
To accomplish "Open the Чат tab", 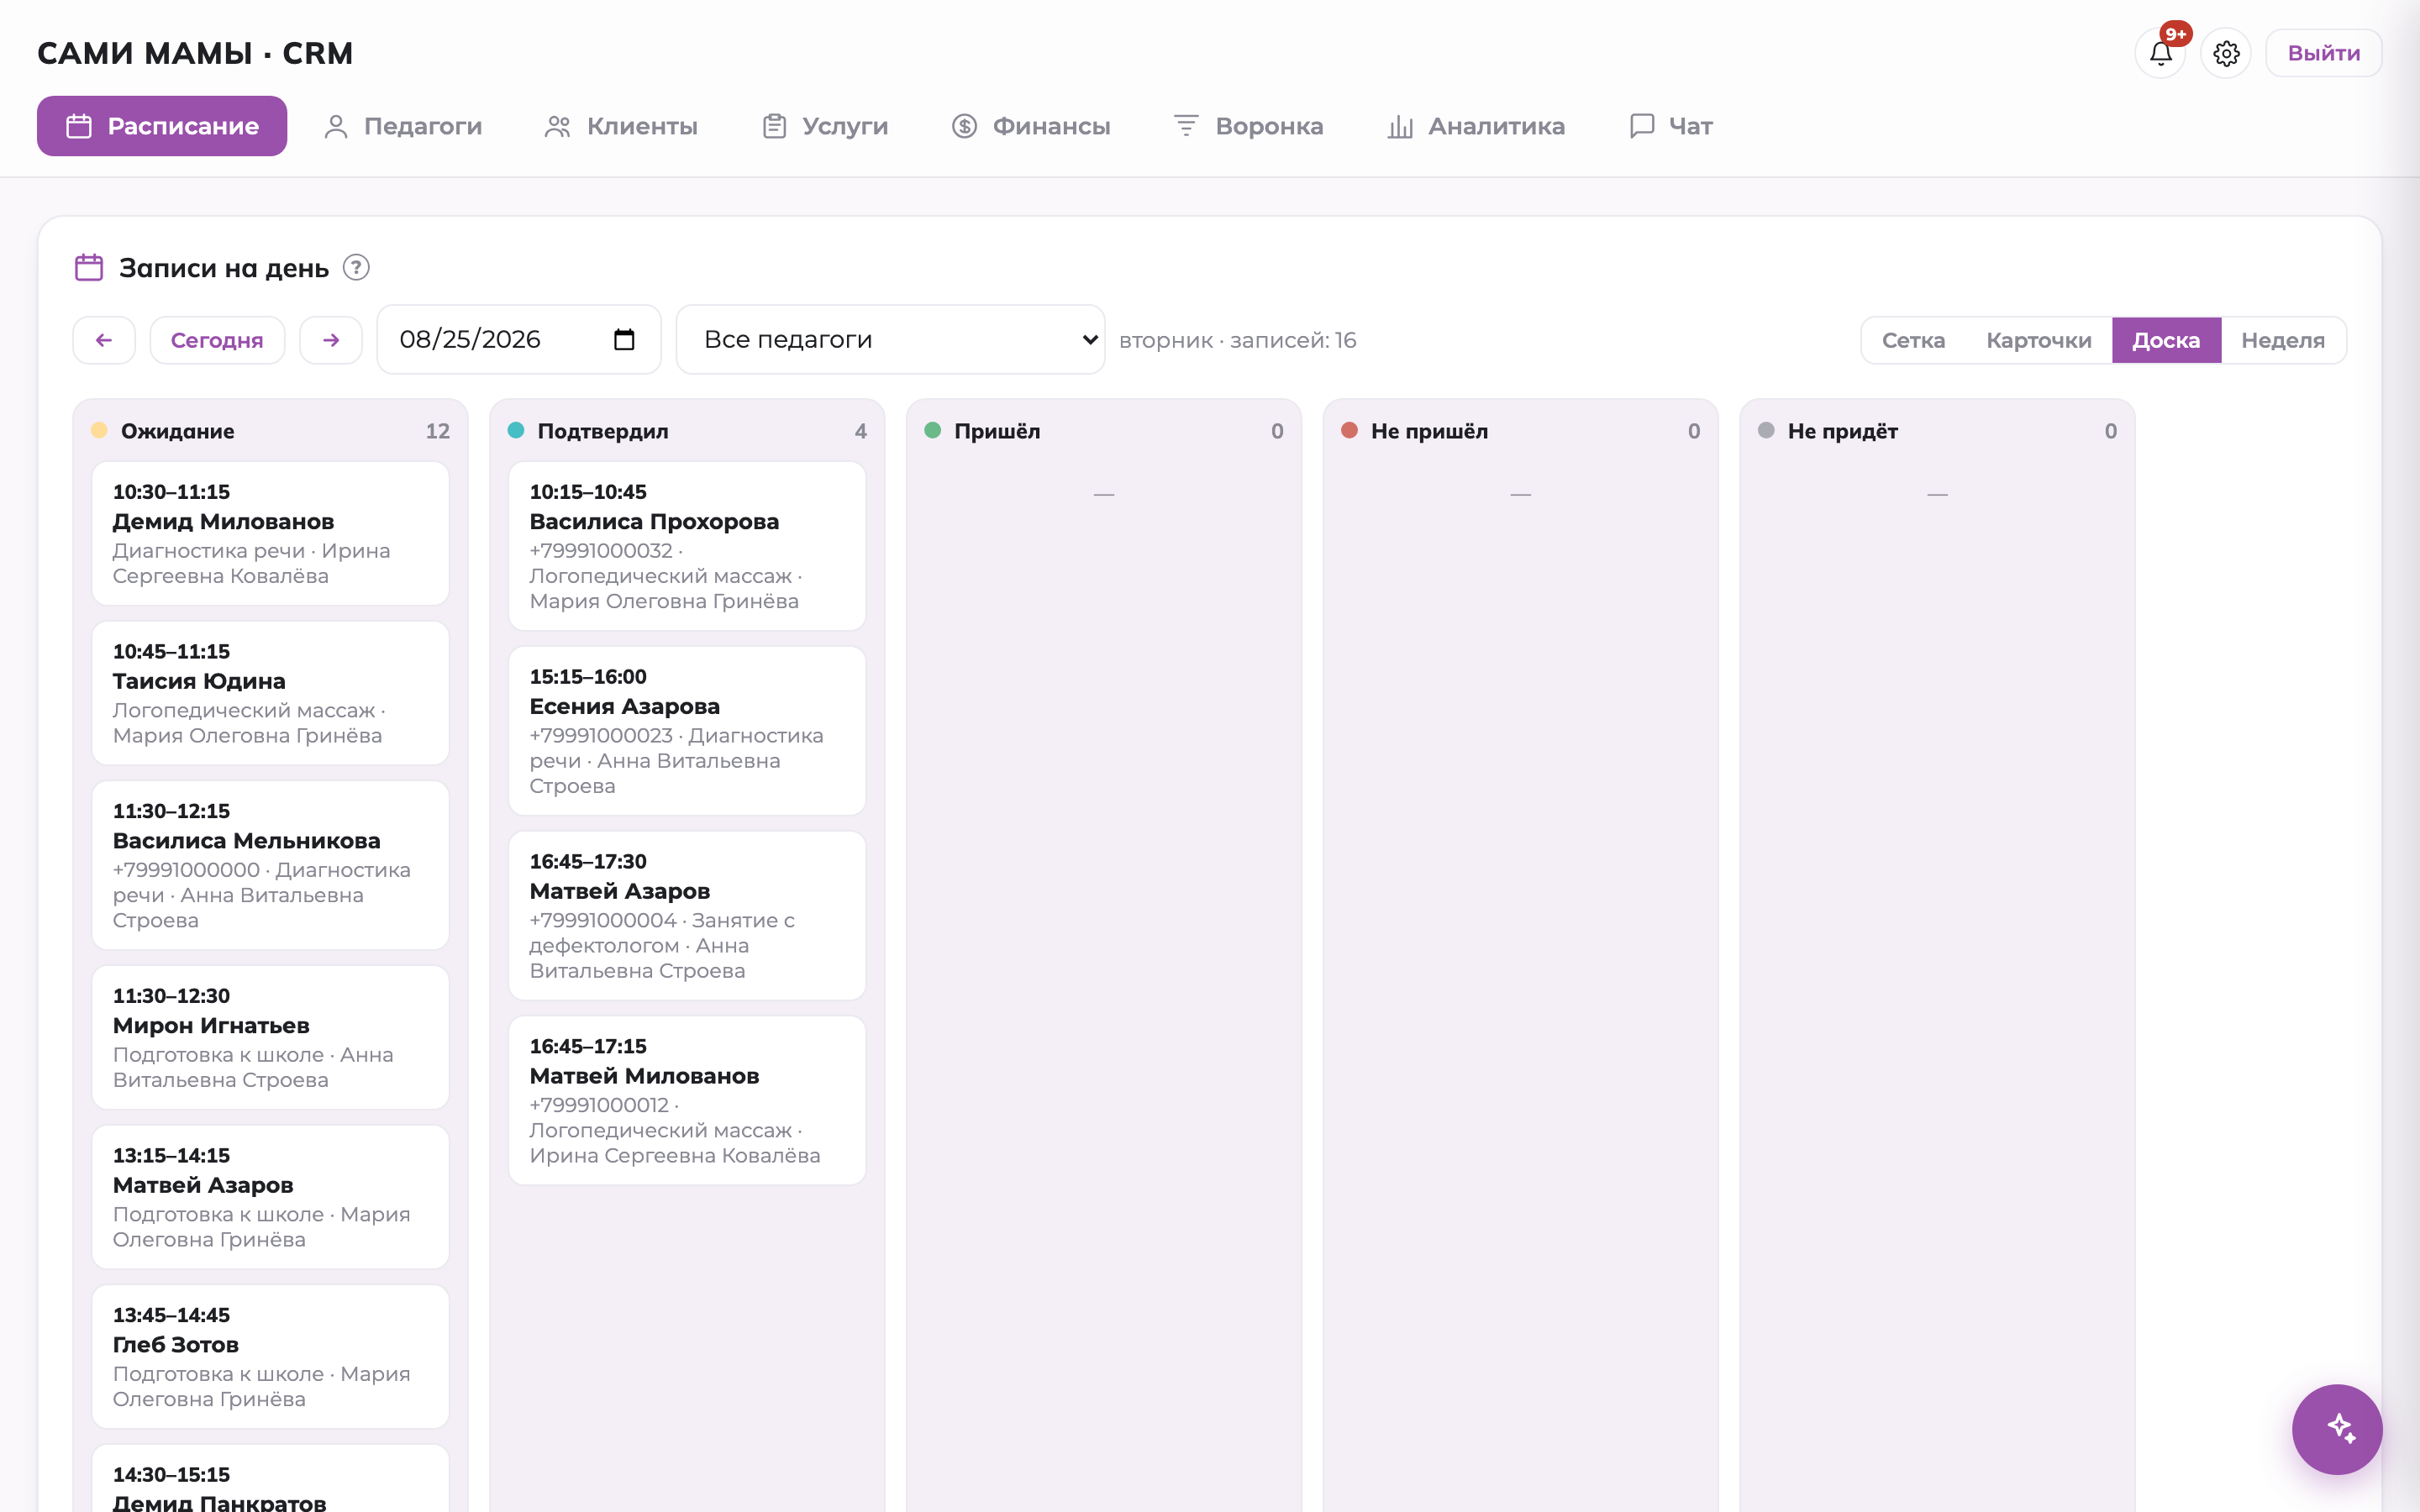I will (1671, 126).
